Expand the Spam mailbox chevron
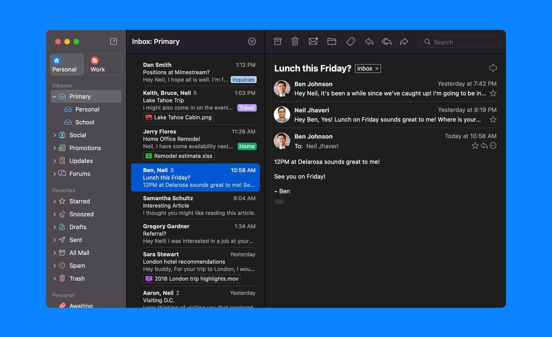 54,266
